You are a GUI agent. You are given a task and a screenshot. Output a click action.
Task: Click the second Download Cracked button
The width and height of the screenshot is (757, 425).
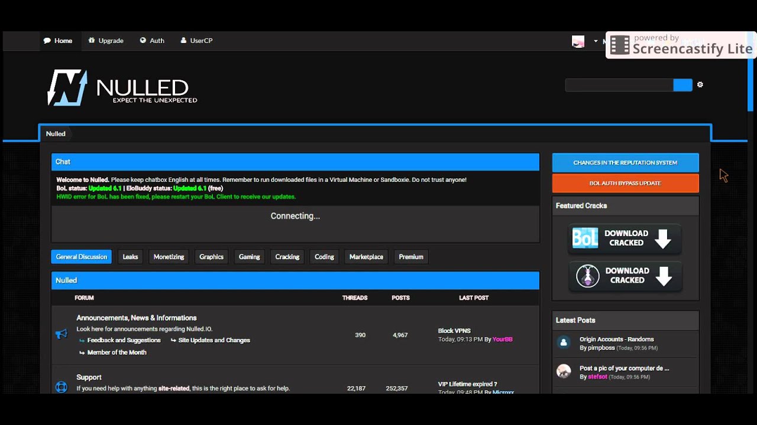coord(625,276)
